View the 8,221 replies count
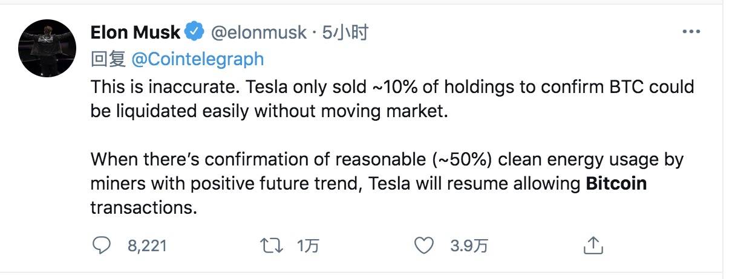 [147, 245]
